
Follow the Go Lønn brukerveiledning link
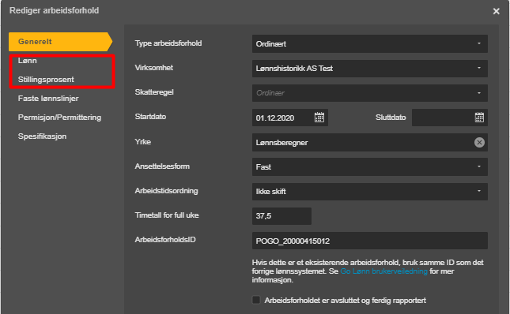(x=383, y=271)
